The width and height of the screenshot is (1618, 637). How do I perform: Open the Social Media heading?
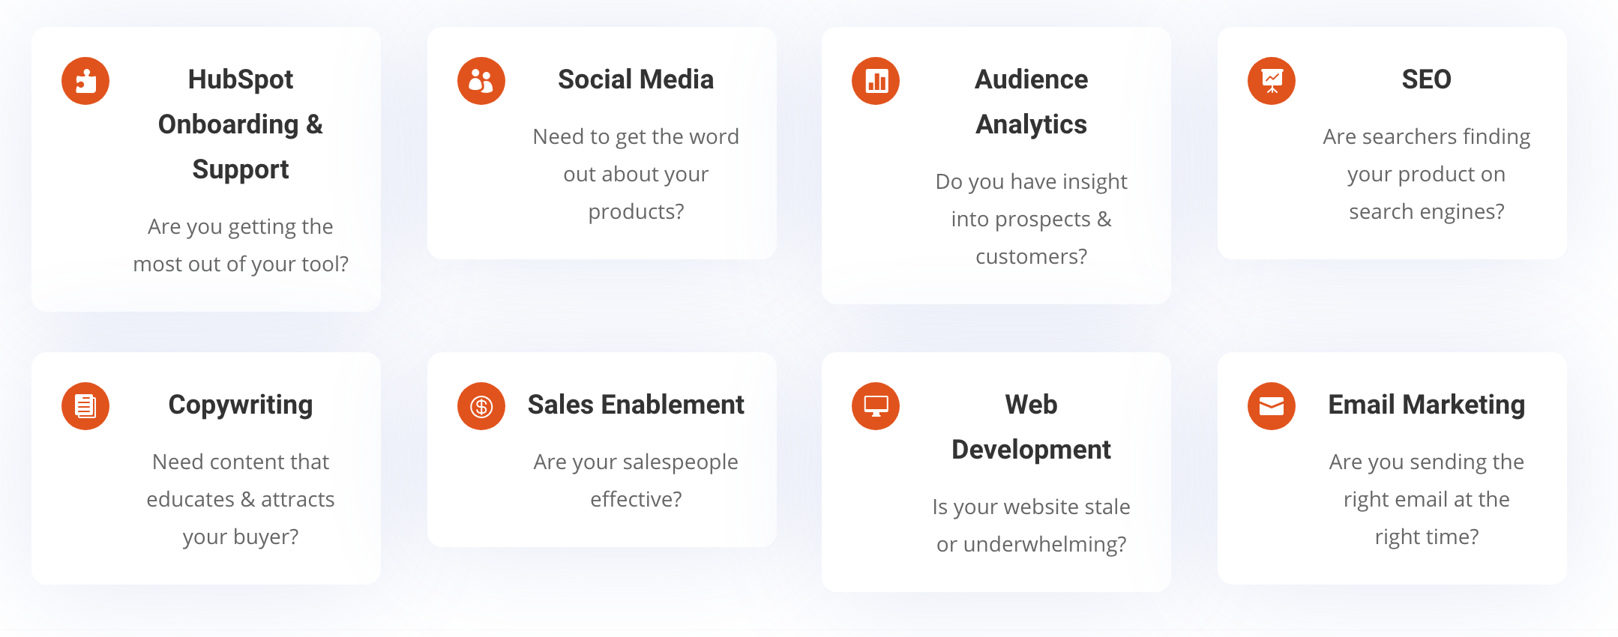(x=636, y=79)
